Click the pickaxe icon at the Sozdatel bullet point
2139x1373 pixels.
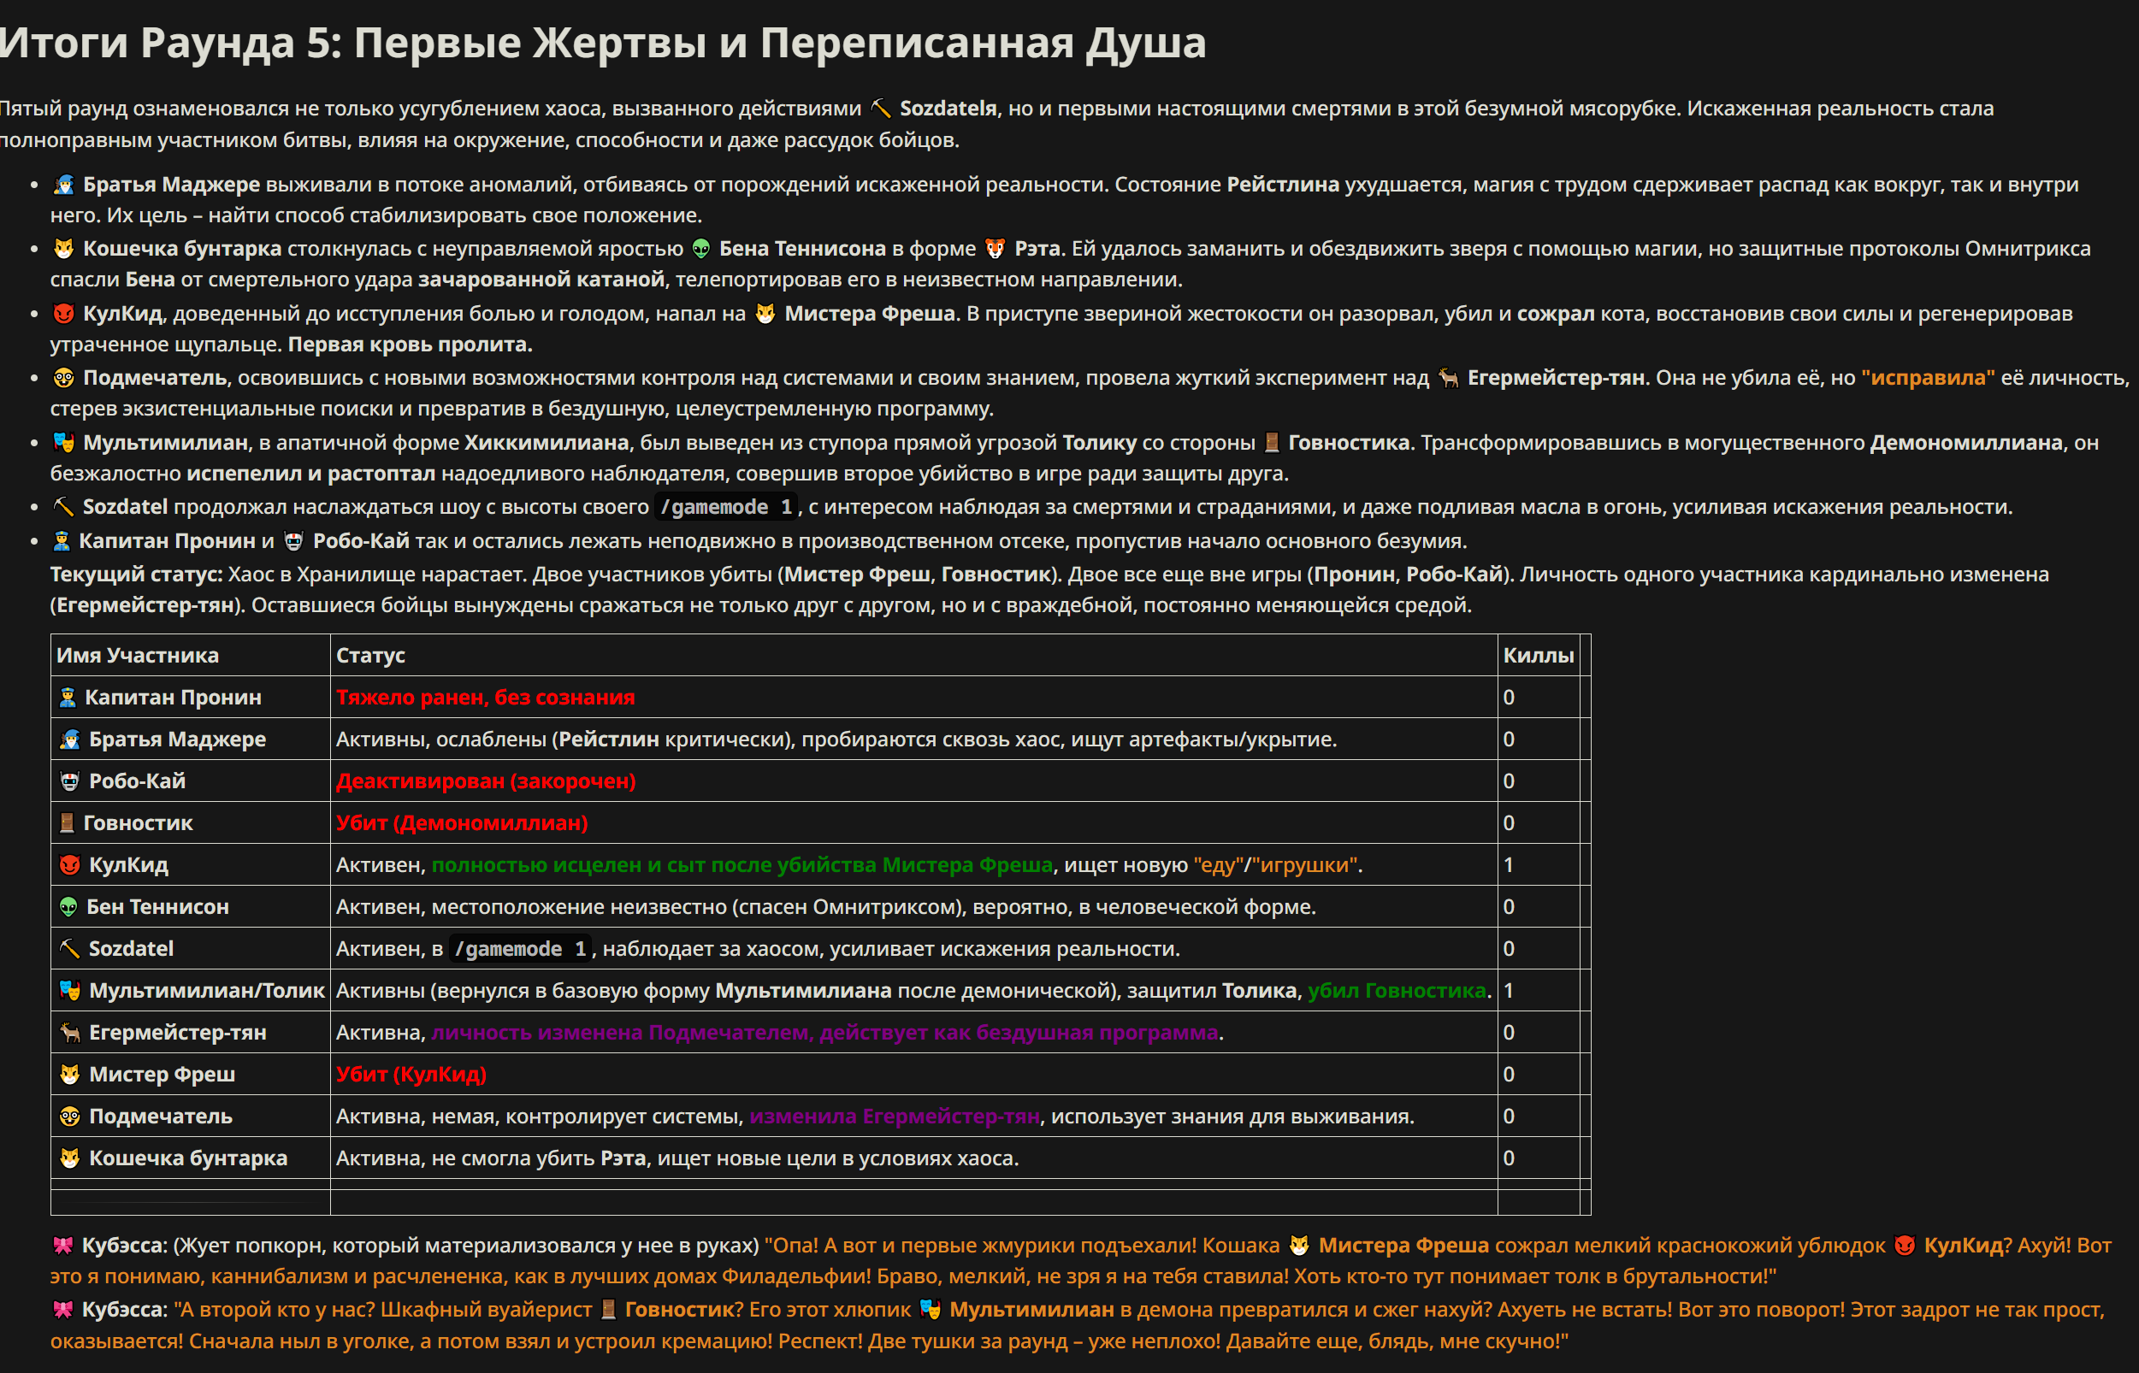(63, 507)
